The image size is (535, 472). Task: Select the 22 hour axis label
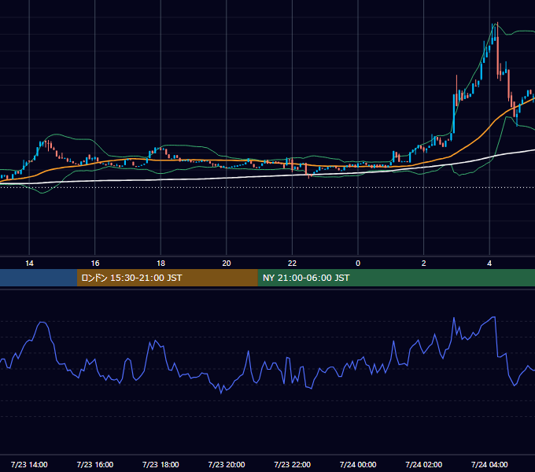pyautogui.click(x=292, y=264)
